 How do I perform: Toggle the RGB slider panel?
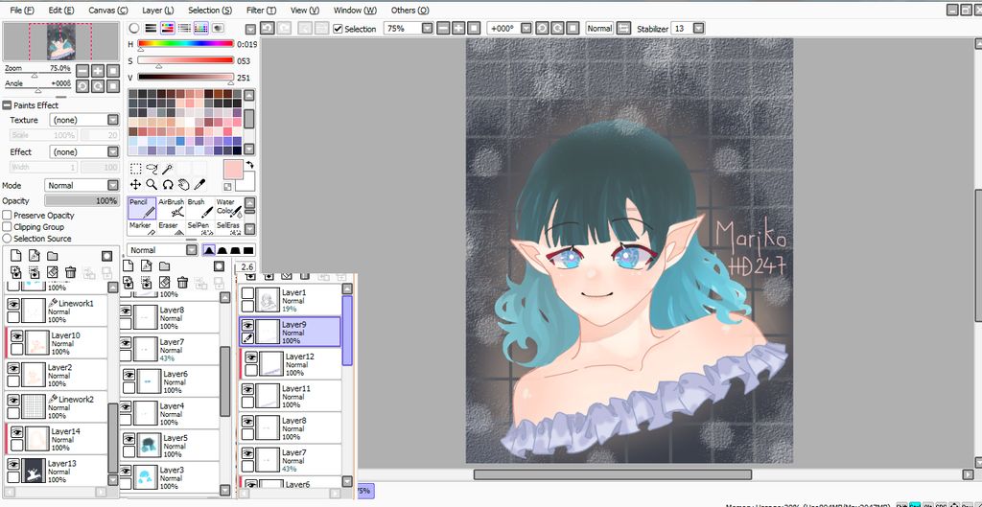tap(151, 28)
